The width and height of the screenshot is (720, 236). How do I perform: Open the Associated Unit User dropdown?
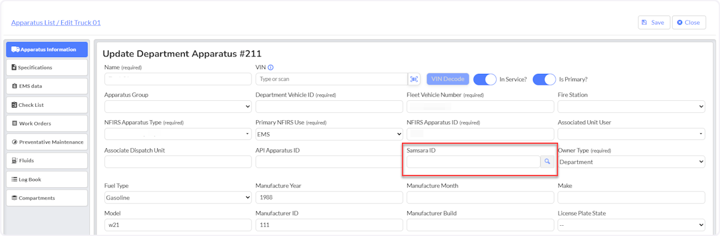pyautogui.click(x=631, y=134)
